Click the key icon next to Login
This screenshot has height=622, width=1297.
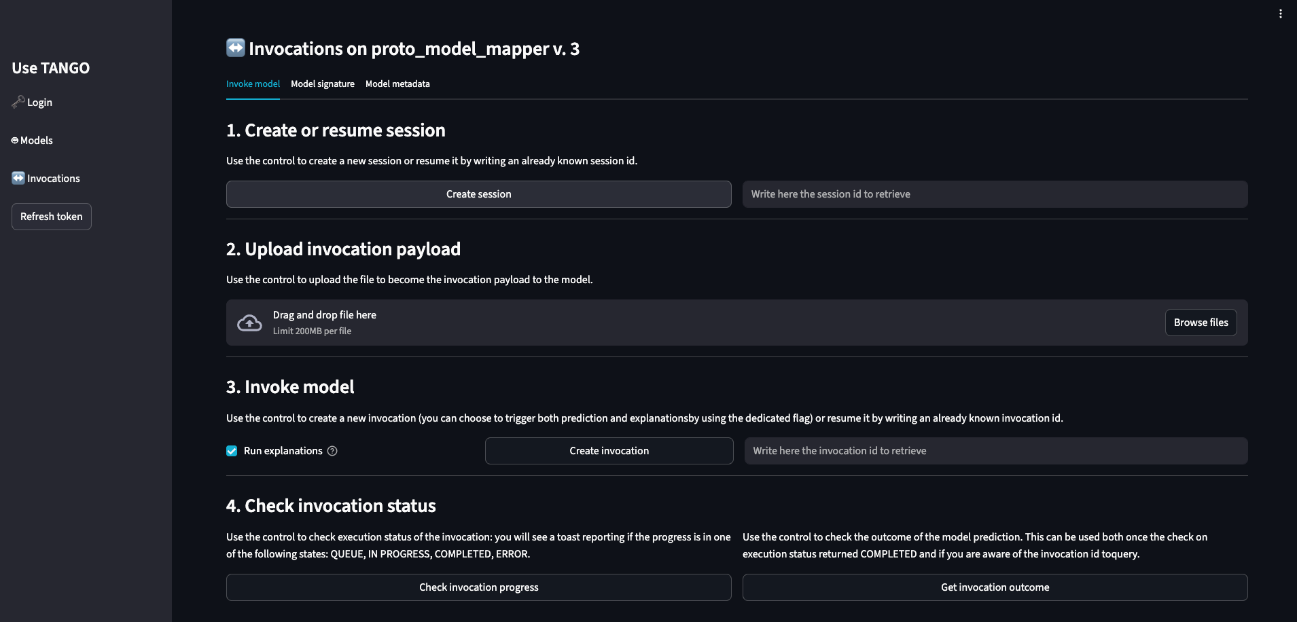16,101
